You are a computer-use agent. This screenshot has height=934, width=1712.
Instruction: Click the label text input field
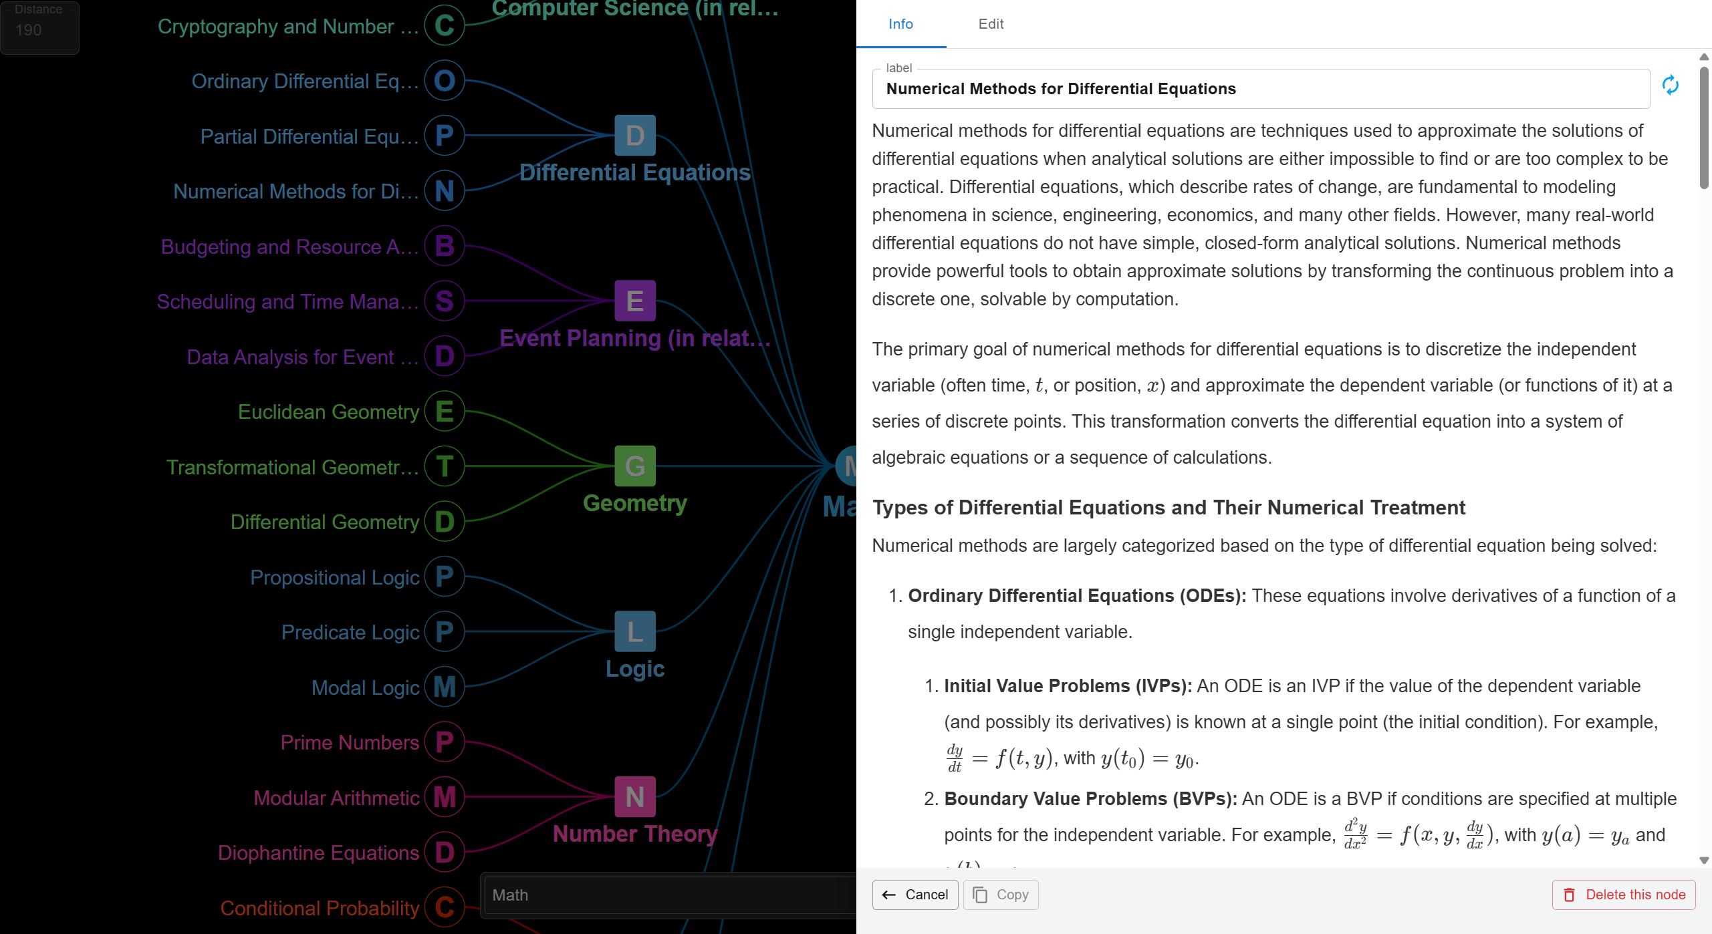coord(1260,89)
